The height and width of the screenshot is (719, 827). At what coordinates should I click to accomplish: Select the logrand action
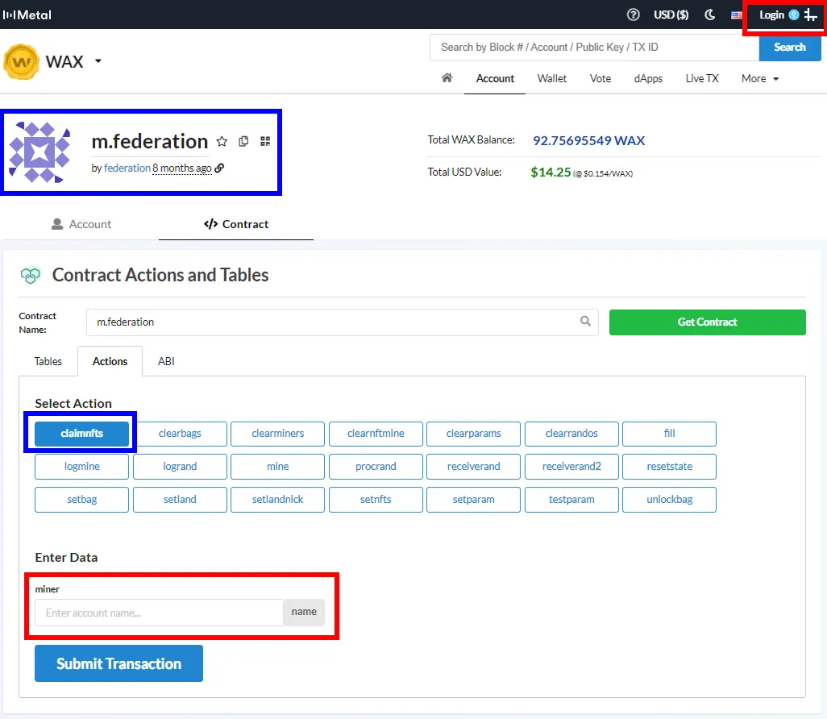pos(180,467)
